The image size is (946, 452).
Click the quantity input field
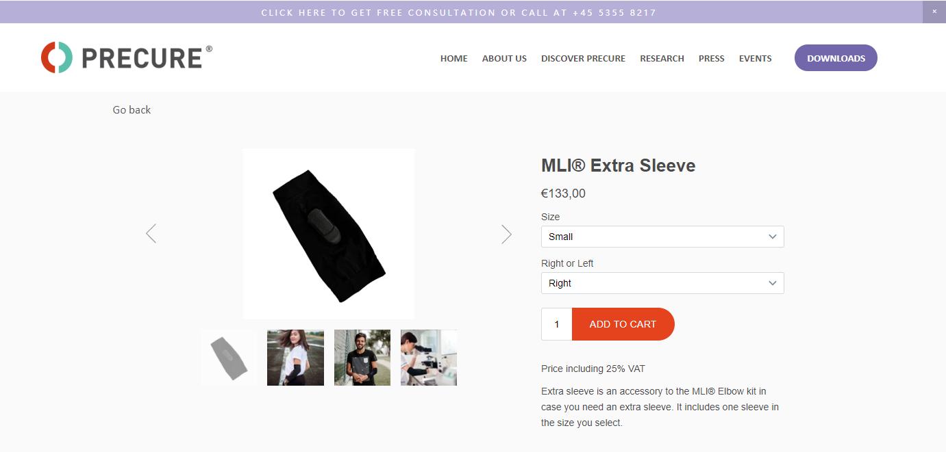[x=557, y=324]
